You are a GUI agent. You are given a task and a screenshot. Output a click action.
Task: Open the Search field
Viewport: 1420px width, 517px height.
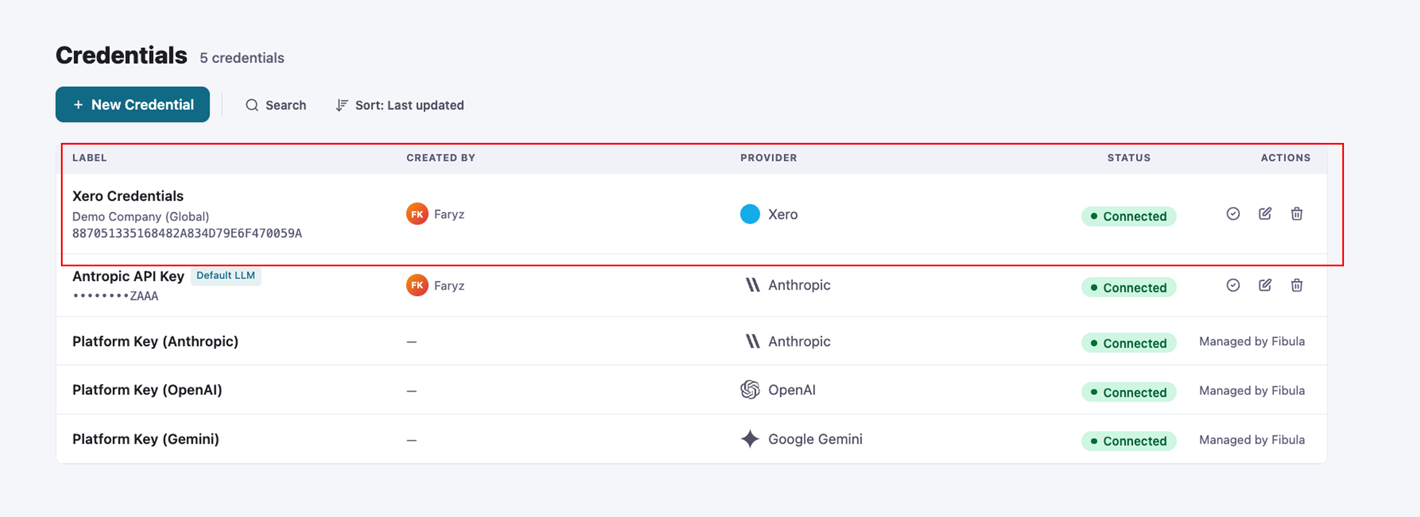(276, 105)
